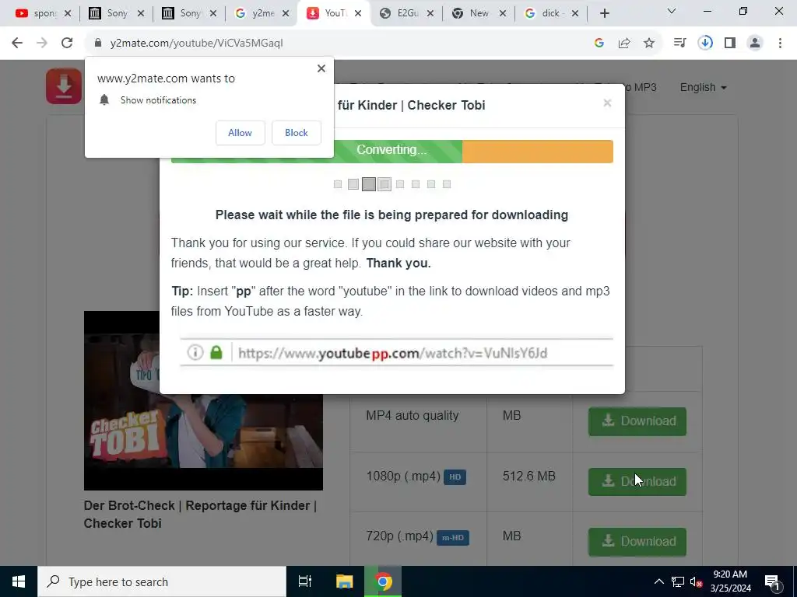This screenshot has width=797, height=597.
Task: Open the English language dropdown
Action: pyautogui.click(x=703, y=87)
